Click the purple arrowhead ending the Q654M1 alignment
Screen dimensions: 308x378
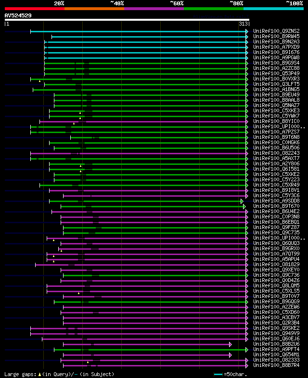pyautogui.click(x=231, y=355)
